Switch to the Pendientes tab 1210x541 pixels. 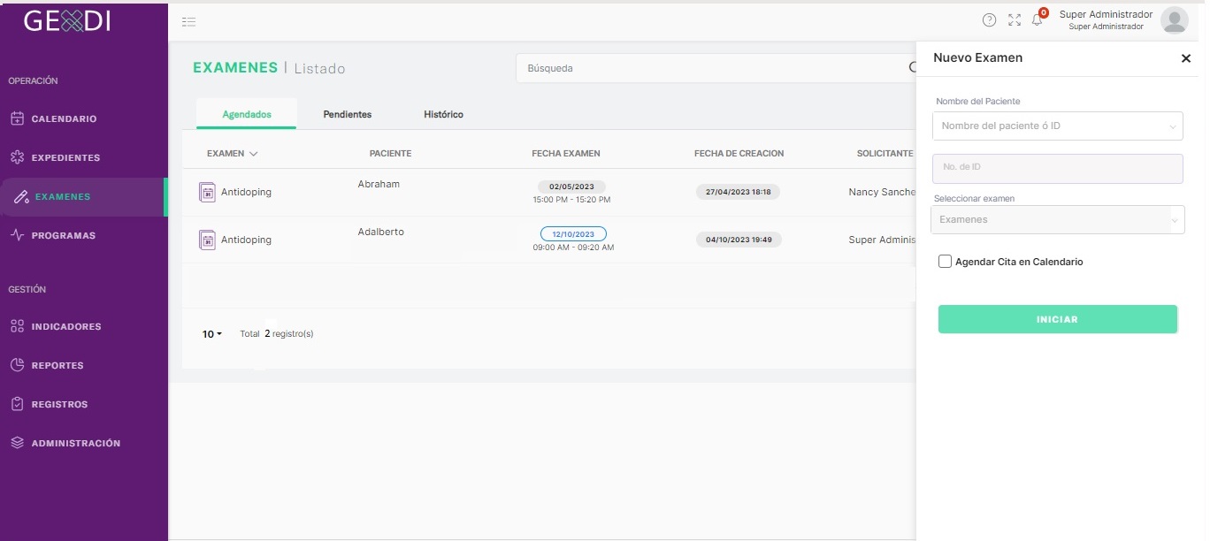[348, 114]
